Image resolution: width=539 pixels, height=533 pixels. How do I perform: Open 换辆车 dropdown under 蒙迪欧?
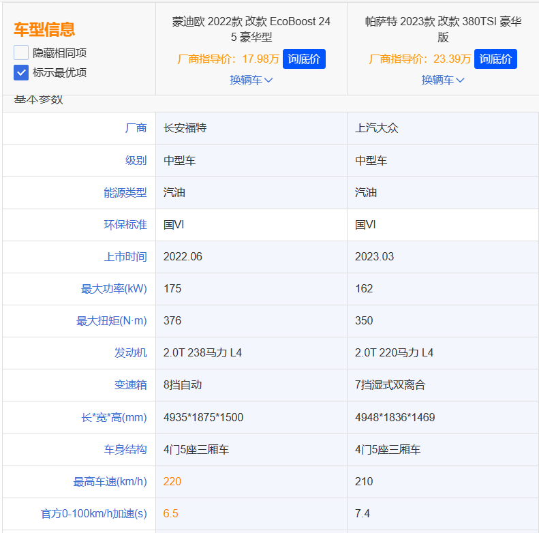pos(251,80)
